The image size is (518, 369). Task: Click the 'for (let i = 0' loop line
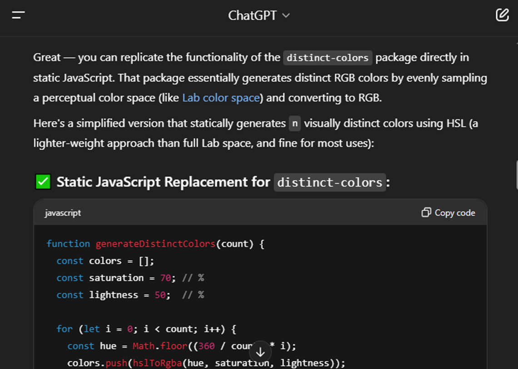146,329
